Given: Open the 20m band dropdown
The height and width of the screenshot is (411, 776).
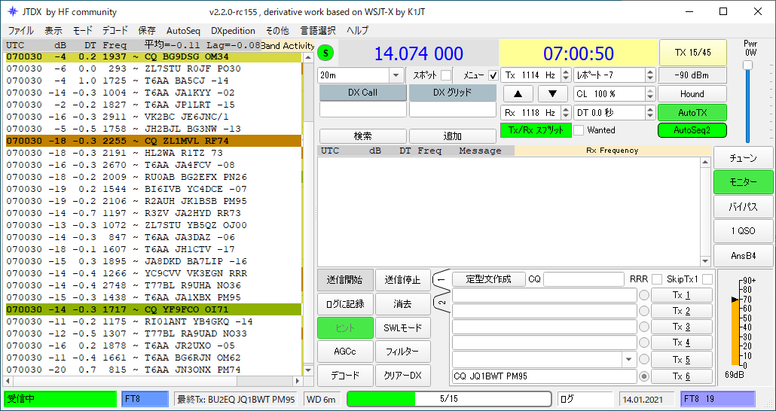Looking at the screenshot, I should pyautogui.click(x=396, y=75).
